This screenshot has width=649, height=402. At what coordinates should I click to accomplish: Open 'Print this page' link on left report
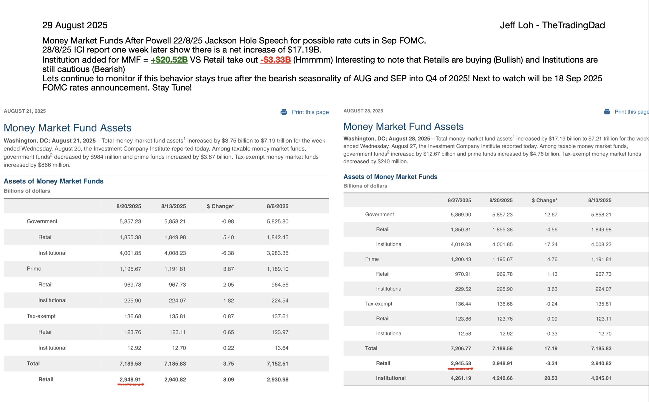pos(310,112)
